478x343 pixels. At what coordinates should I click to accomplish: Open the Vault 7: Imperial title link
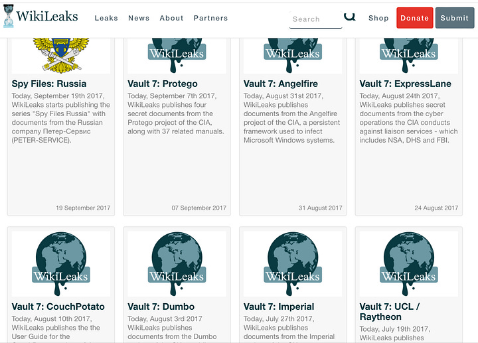(279, 307)
